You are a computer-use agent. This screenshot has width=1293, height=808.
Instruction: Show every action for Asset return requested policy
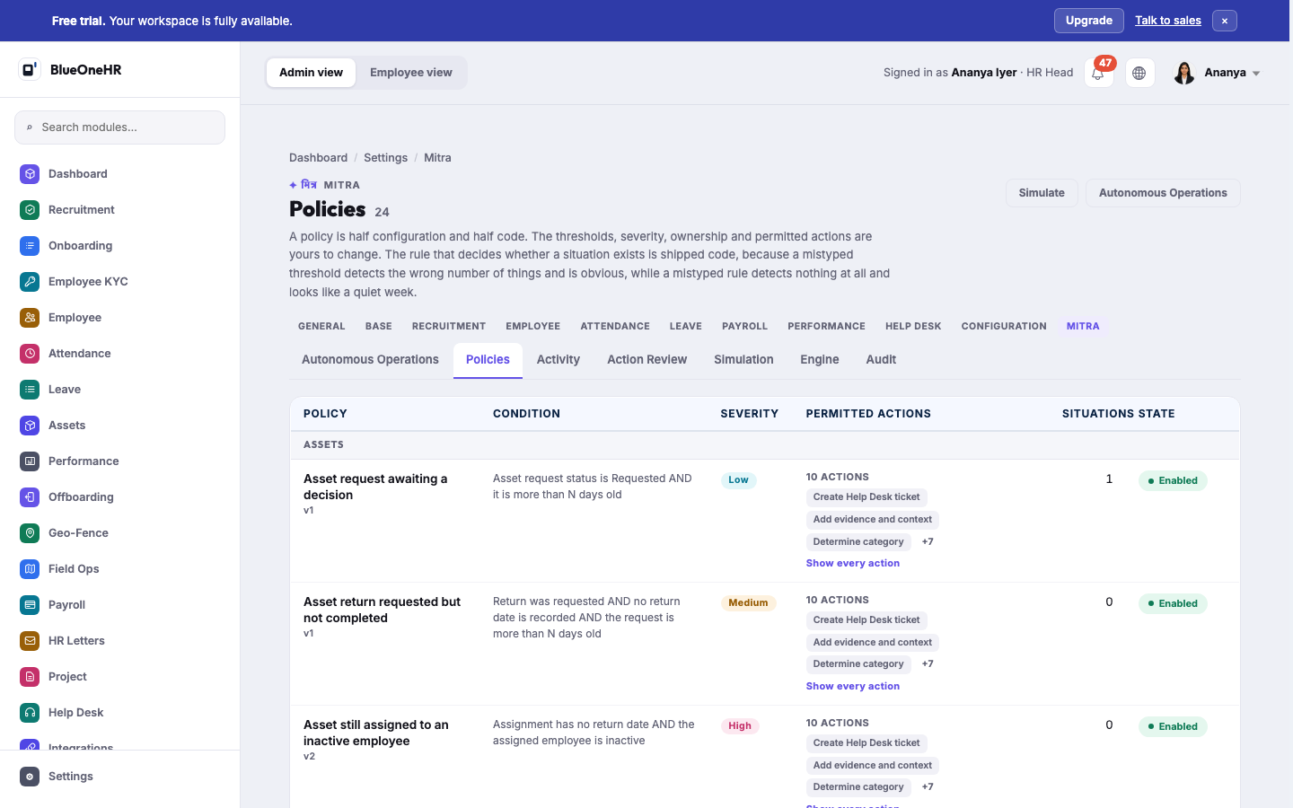pyautogui.click(x=853, y=686)
